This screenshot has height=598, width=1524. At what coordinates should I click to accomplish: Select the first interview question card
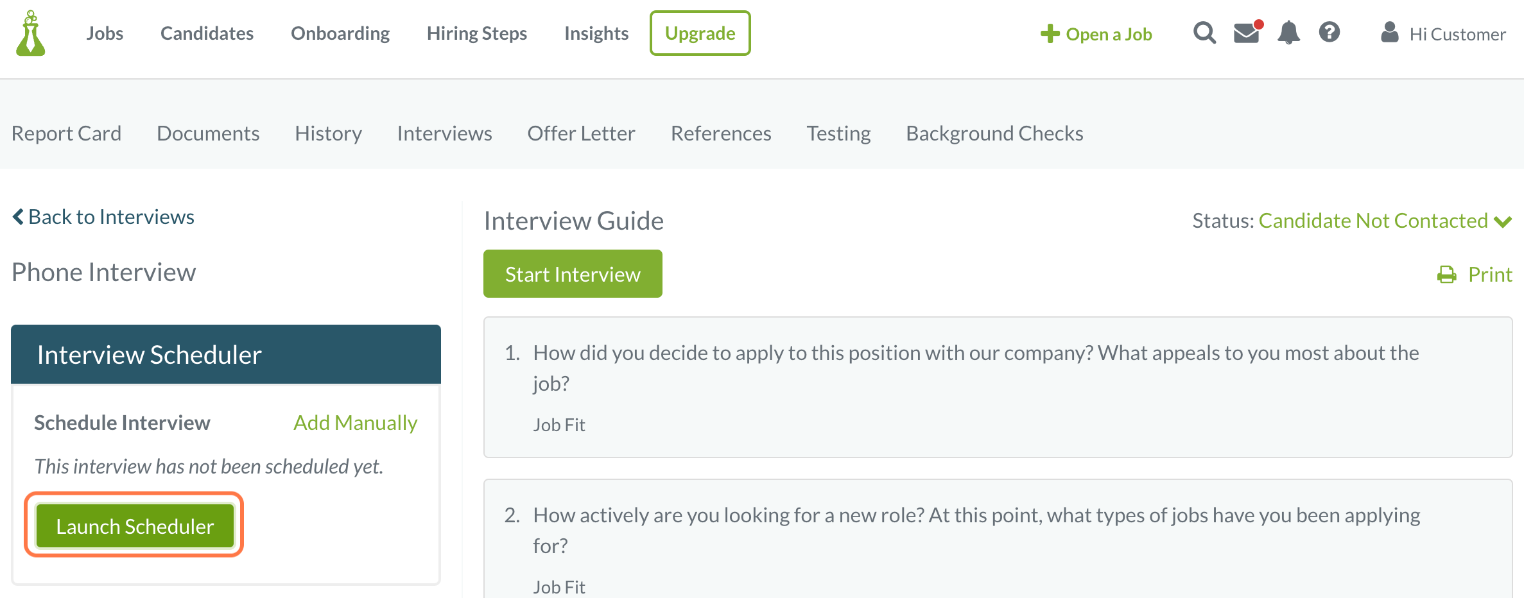pyautogui.click(x=998, y=387)
